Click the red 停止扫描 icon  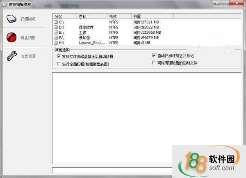(11, 38)
